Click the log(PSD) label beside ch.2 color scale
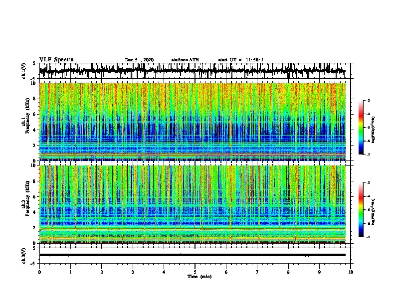395x305 pixels. point(374,212)
